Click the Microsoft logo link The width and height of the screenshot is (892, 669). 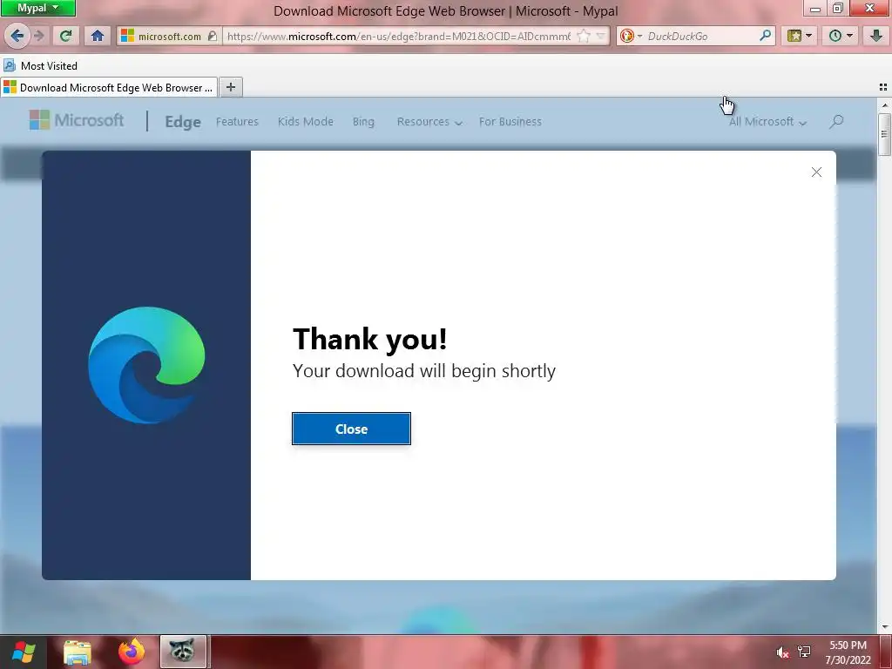pyautogui.click(x=77, y=120)
